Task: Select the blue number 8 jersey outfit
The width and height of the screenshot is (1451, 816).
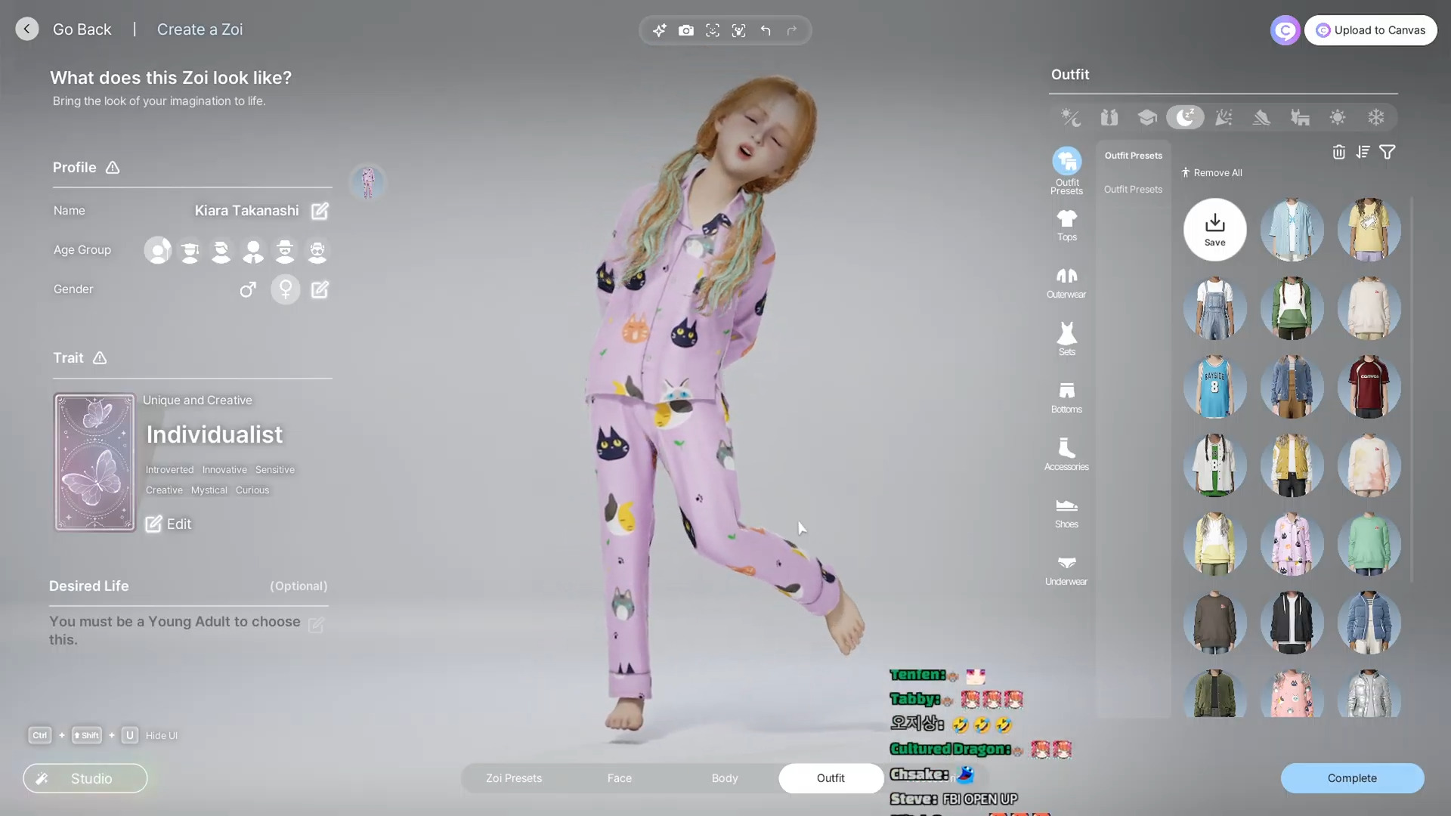Action: point(1214,387)
